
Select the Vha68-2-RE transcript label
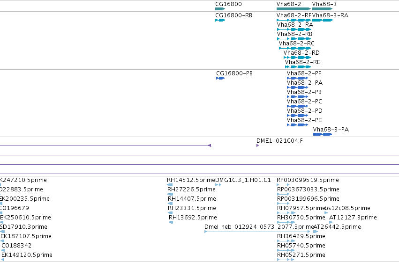click(302, 62)
